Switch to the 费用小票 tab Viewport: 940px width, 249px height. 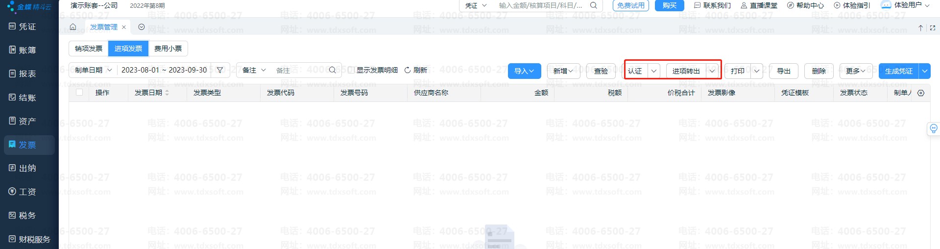coord(168,49)
